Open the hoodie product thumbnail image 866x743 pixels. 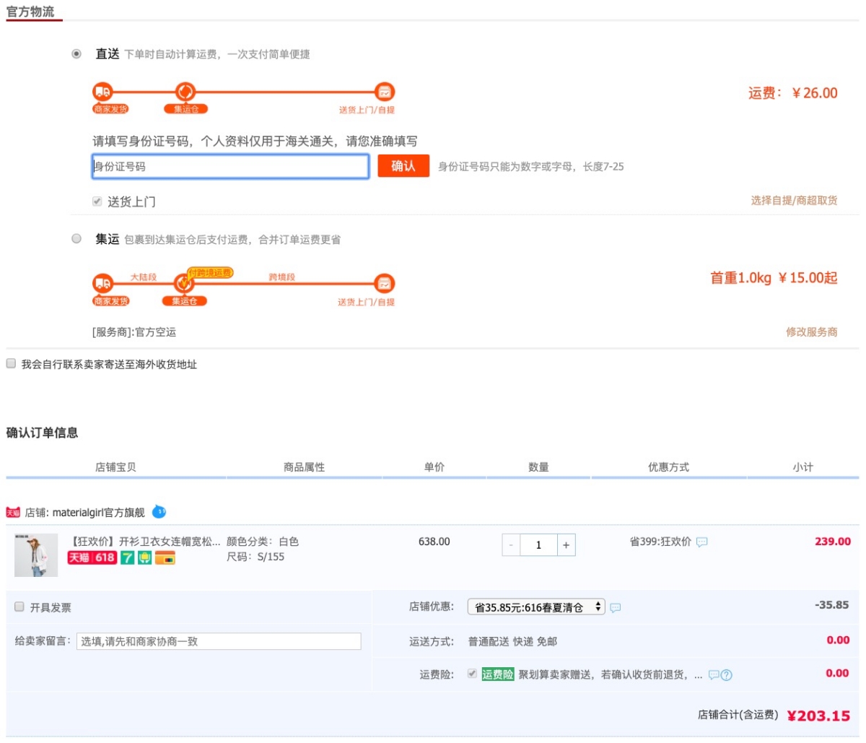pos(36,555)
